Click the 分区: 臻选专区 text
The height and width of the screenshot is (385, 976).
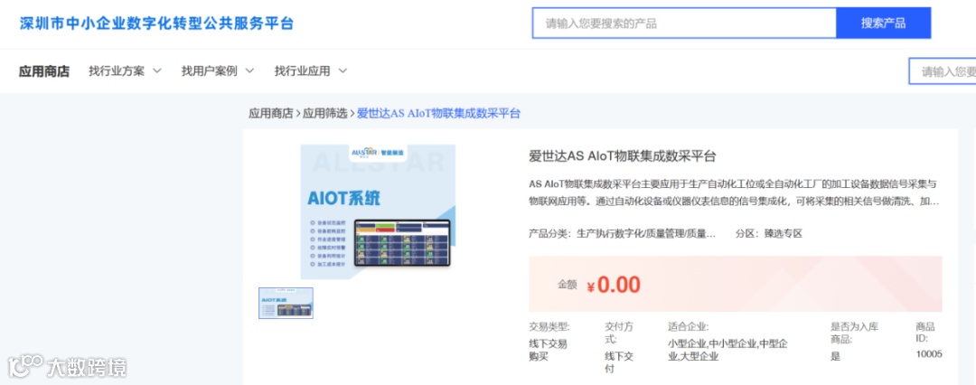[769, 234]
